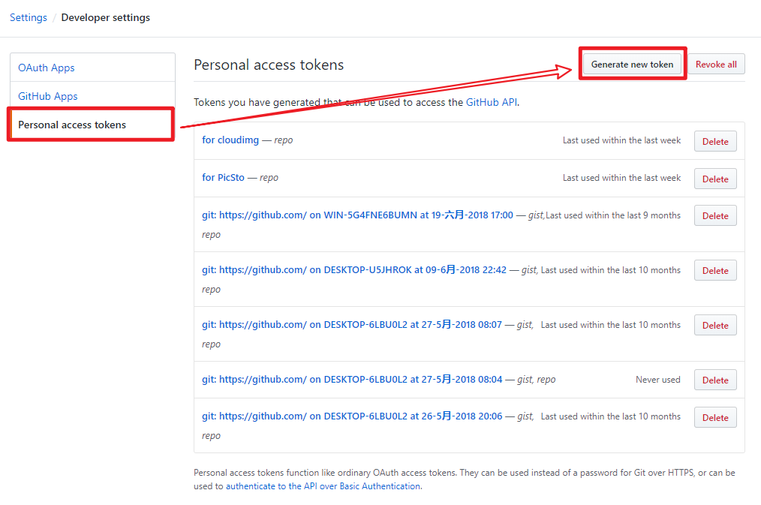Delete the DESKTOP-U5JHROK token
Image resolution: width=761 pixels, height=505 pixels.
point(715,270)
